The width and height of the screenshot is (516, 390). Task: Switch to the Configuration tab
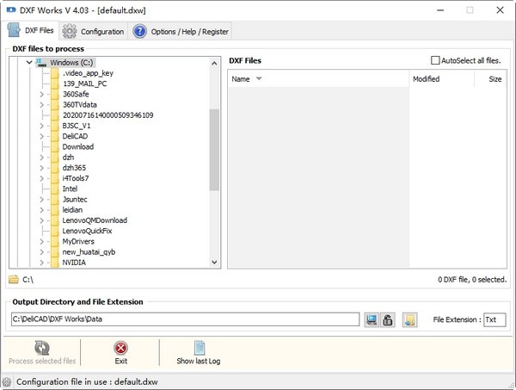point(93,32)
